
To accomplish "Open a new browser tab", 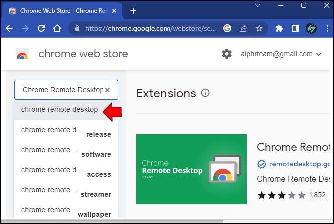I will (133, 11).
